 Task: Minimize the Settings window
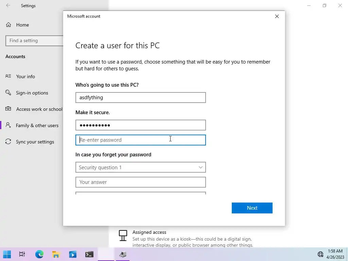pyautogui.click(x=309, y=5)
